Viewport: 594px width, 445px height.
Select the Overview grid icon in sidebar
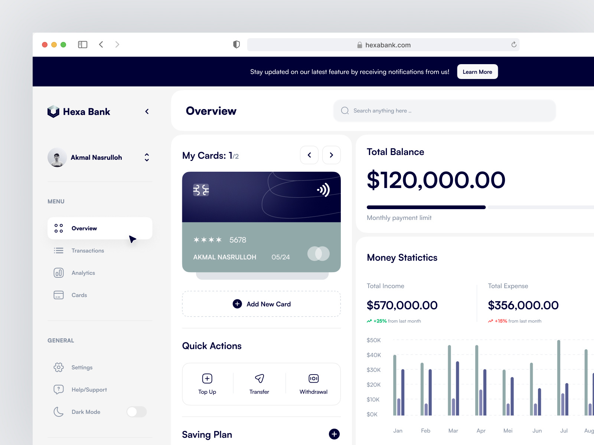pos(58,228)
